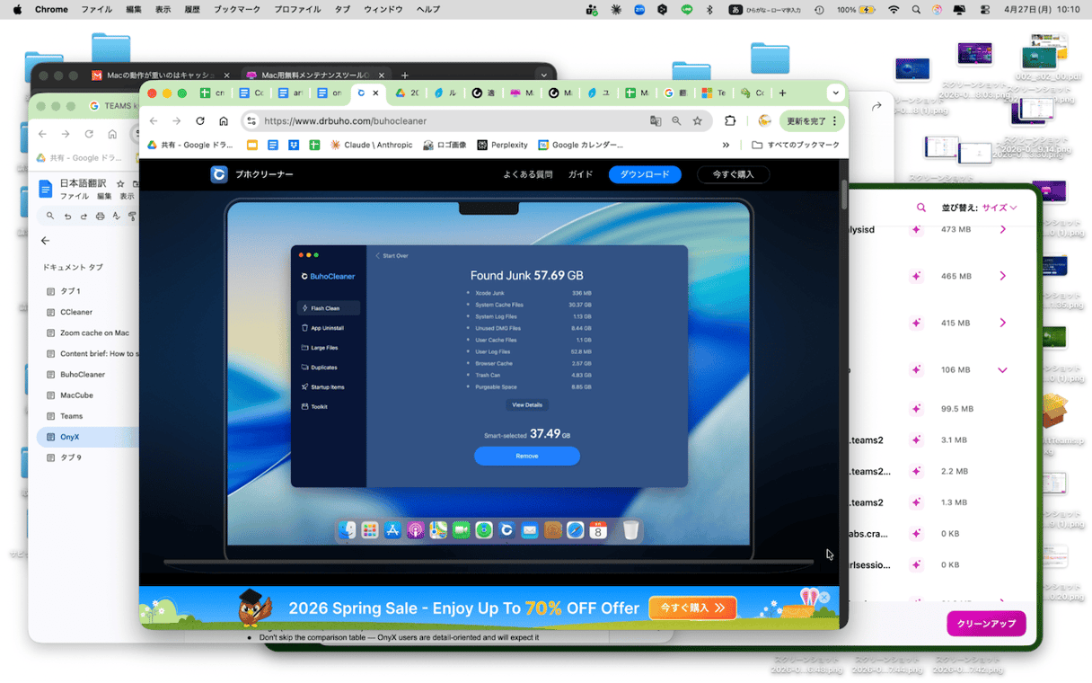Open the ウインドウ menu
The width and height of the screenshot is (1092, 683).
click(383, 9)
